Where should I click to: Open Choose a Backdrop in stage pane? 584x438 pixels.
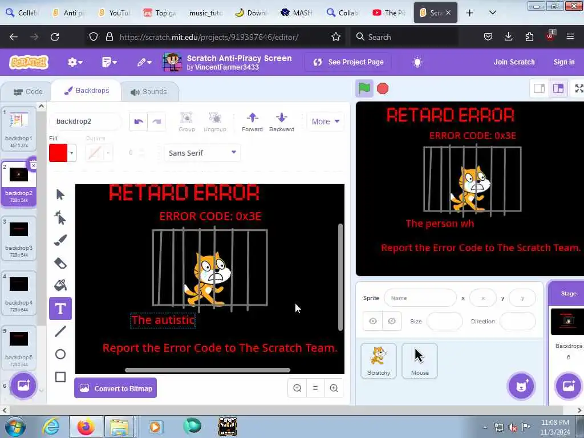point(568,386)
